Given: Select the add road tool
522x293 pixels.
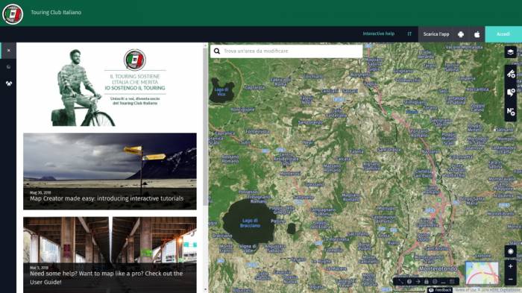Looking at the screenshot, I should coord(510,73).
